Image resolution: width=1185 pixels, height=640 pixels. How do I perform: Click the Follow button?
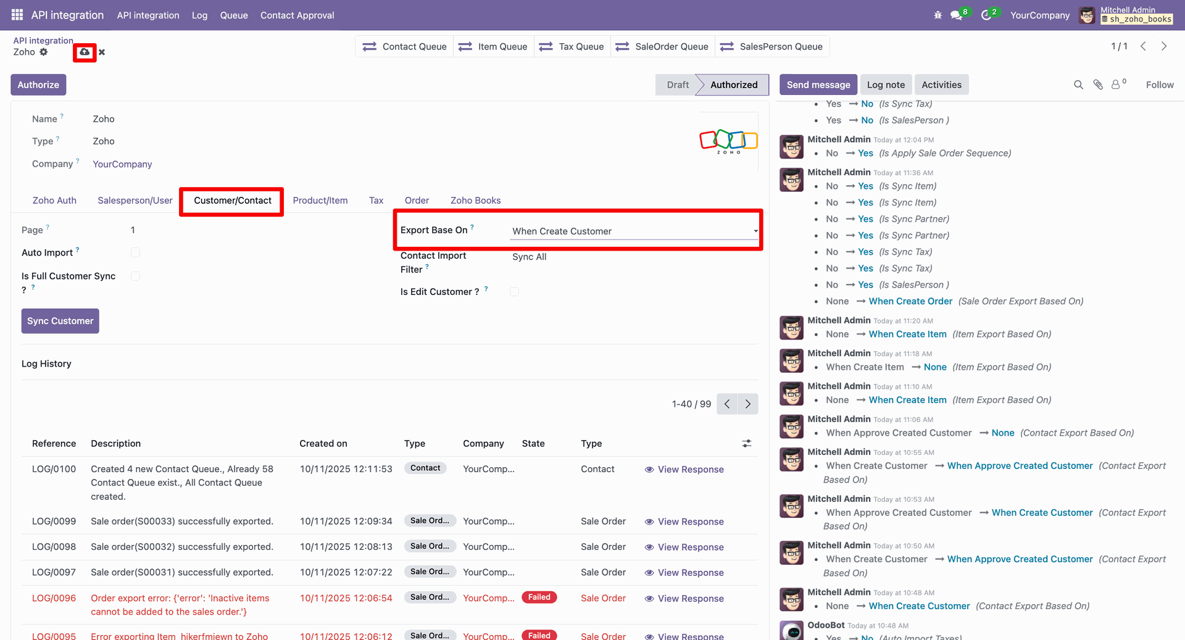click(1160, 85)
